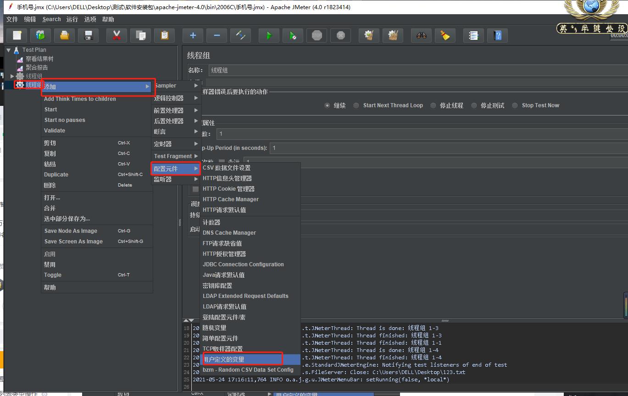Expand the 监听器 submenu
Image resolution: width=628 pixels, height=396 pixels.
tap(176, 179)
